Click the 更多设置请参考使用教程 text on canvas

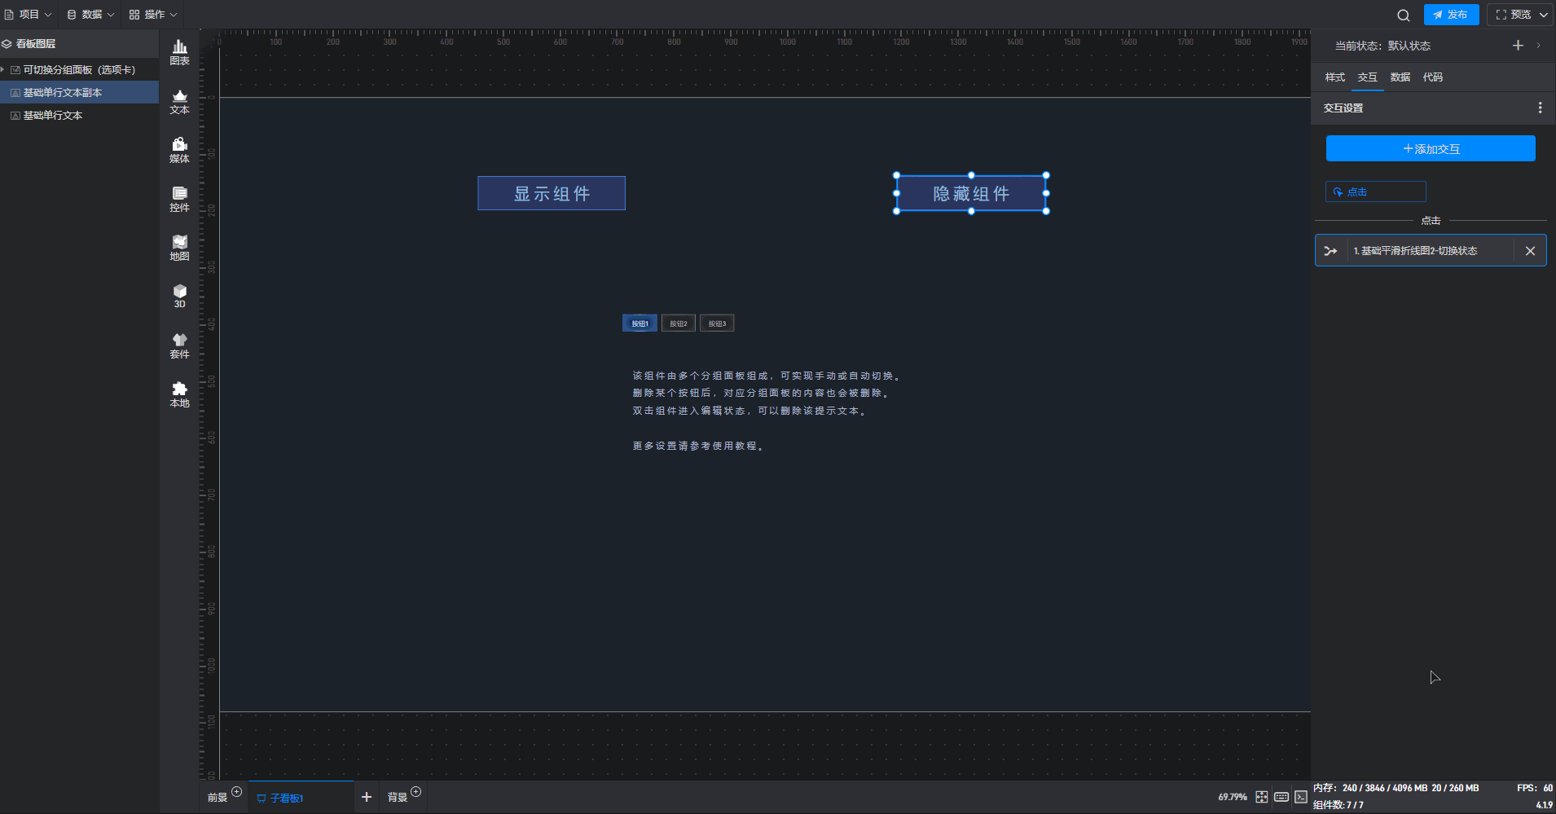(698, 447)
